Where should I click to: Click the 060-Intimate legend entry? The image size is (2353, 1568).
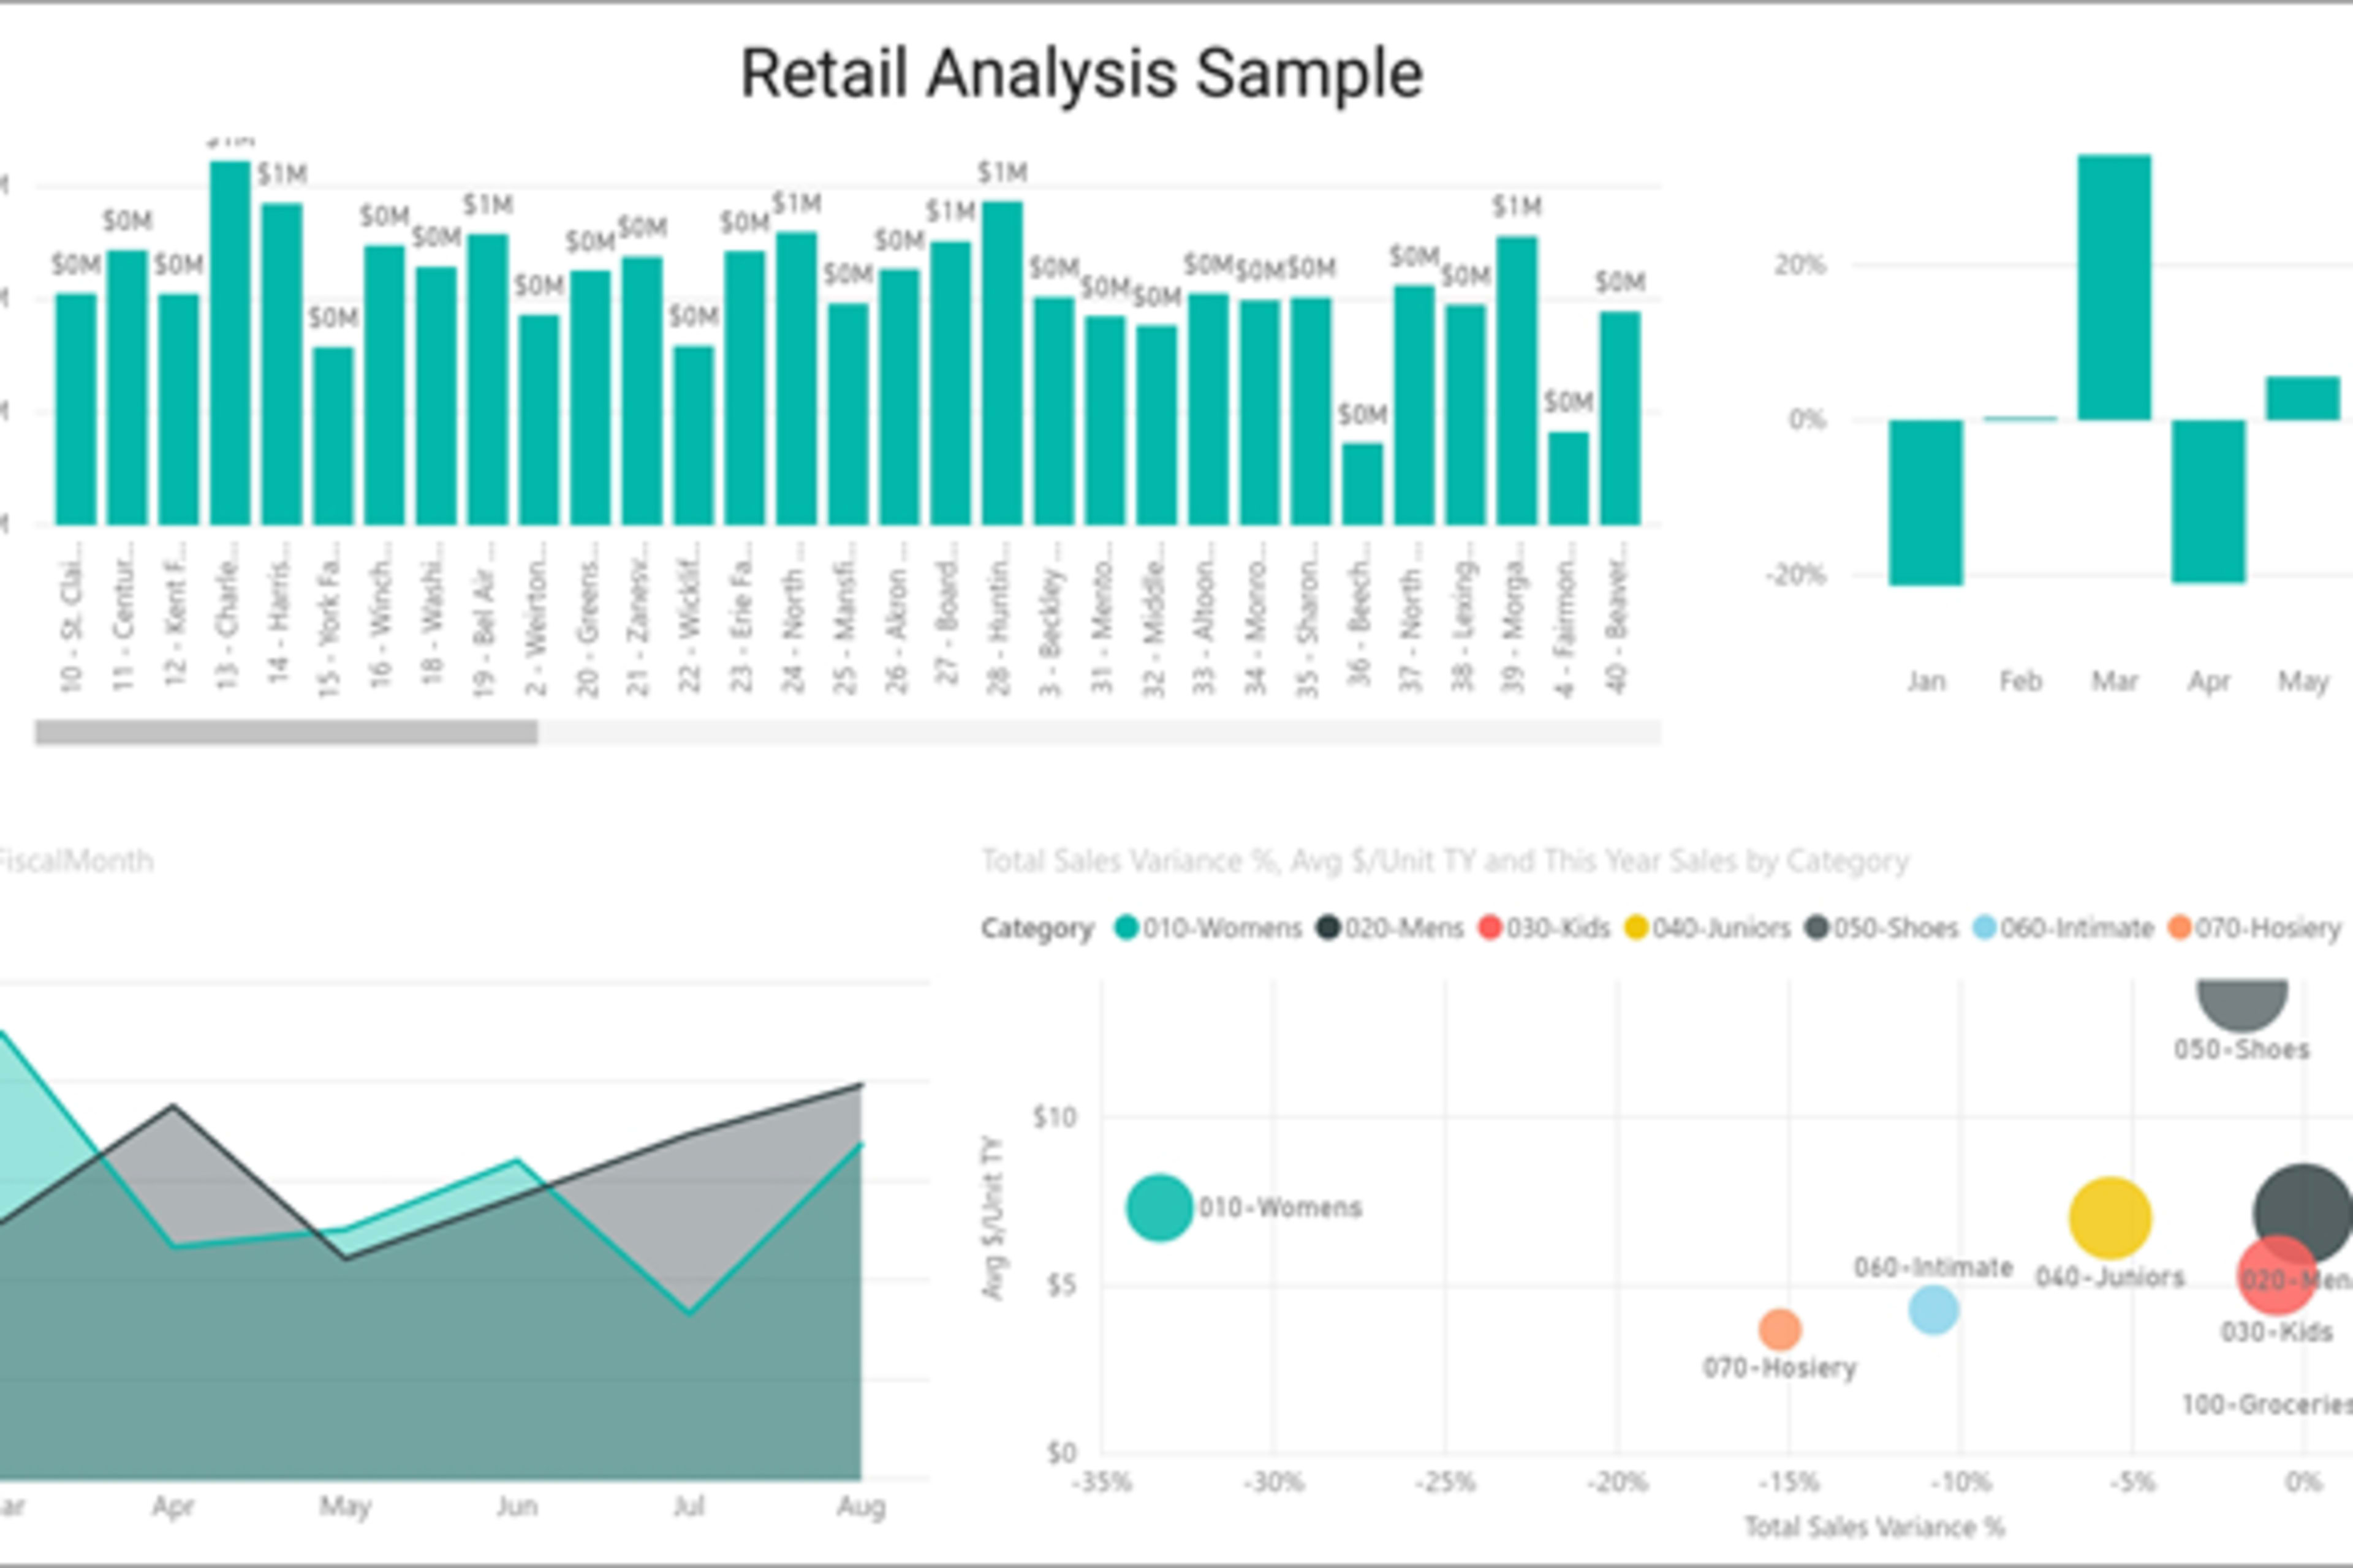[2063, 928]
